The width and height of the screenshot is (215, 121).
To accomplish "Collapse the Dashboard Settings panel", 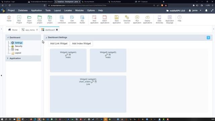I will 46,37.
